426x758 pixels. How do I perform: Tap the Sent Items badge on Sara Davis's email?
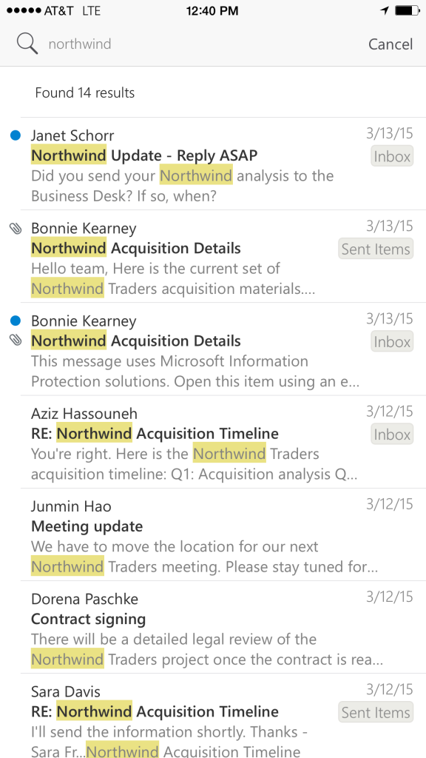[376, 712]
